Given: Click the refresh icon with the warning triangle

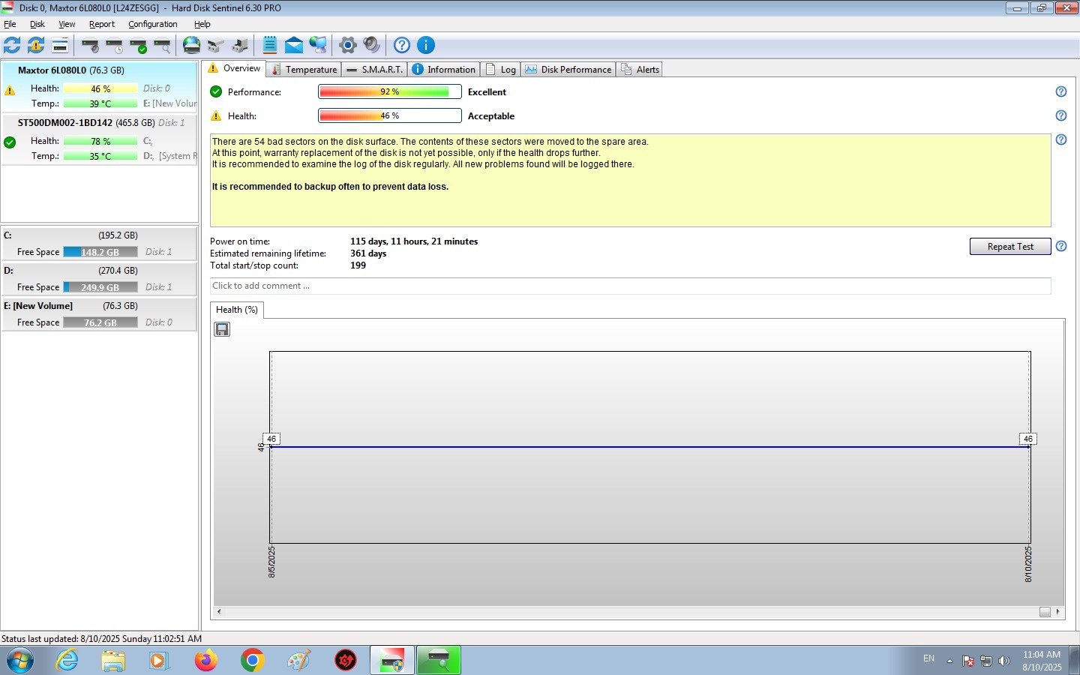Looking at the screenshot, I should (36, 45).
